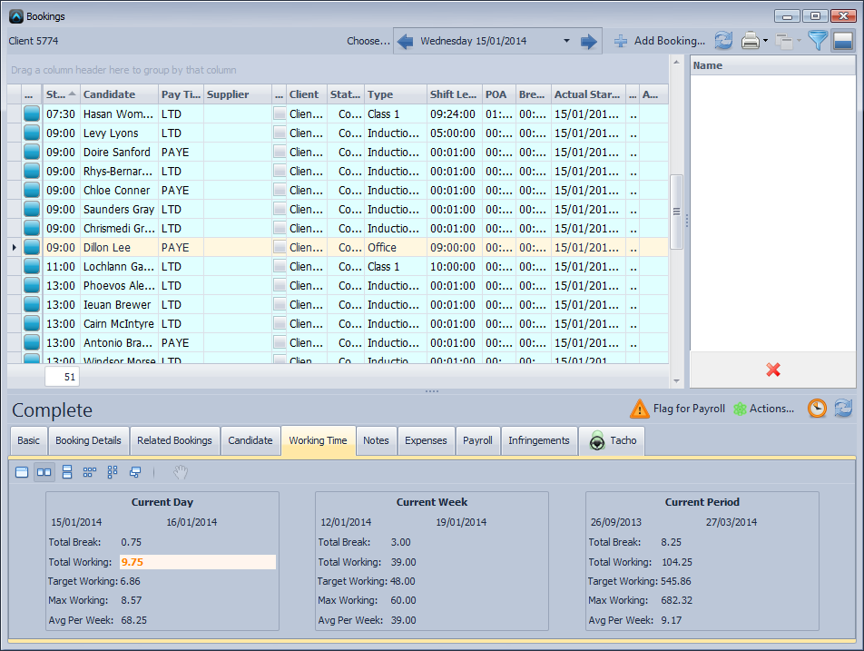Toggle checkbox in Hasan Wom row
The height and width of the screenshot is (651, 864).
click(x=280, y=114)
